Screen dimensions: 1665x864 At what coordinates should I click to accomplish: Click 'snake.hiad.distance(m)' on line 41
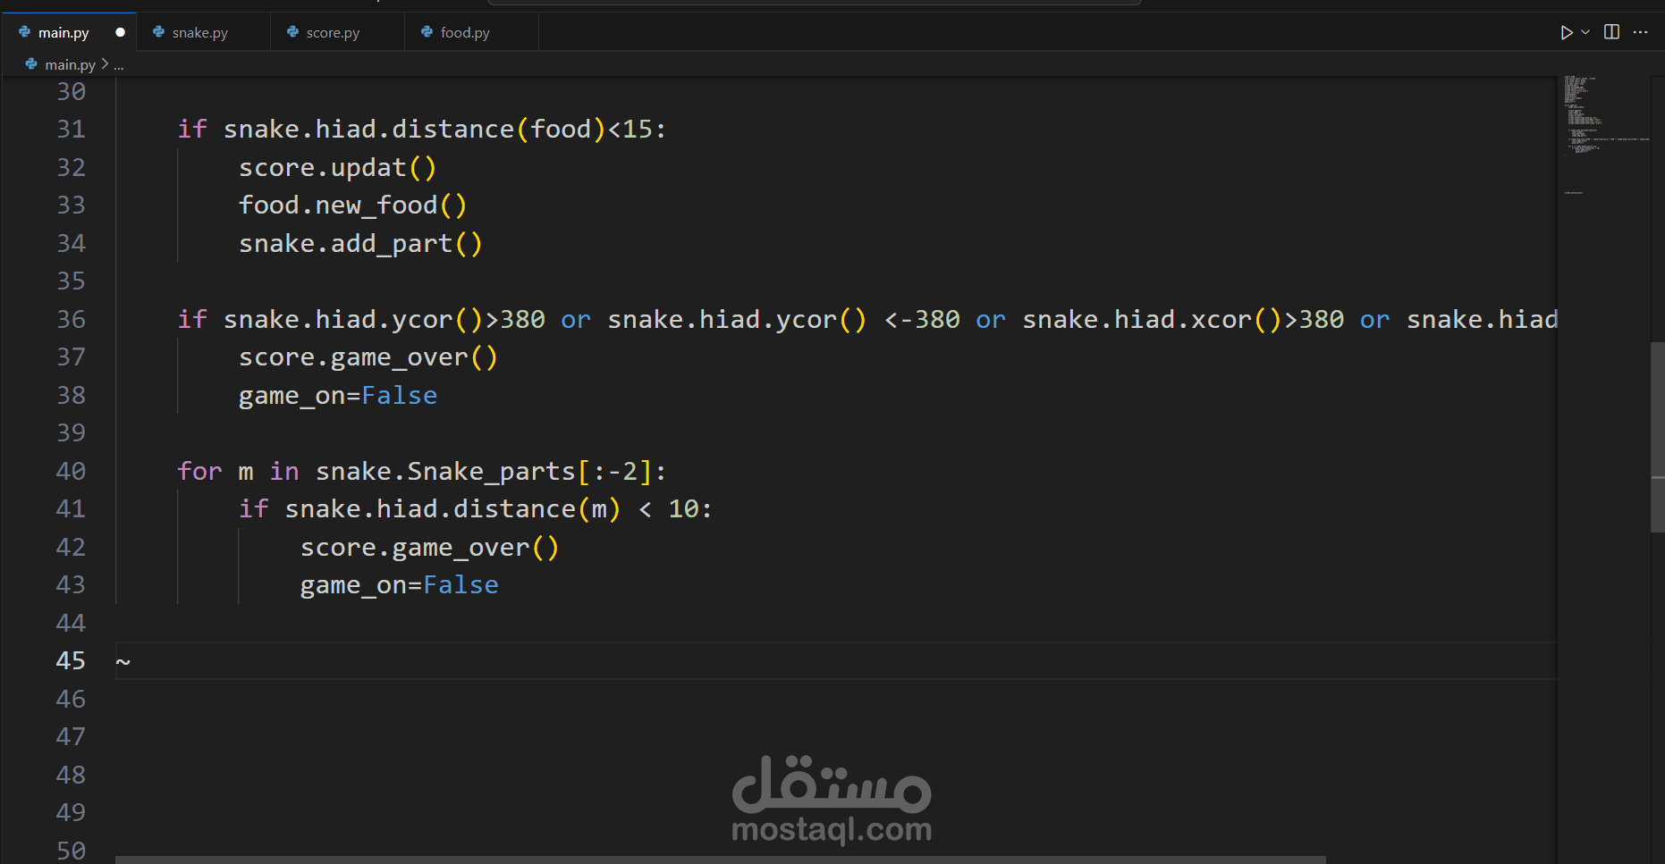[452, 509]
